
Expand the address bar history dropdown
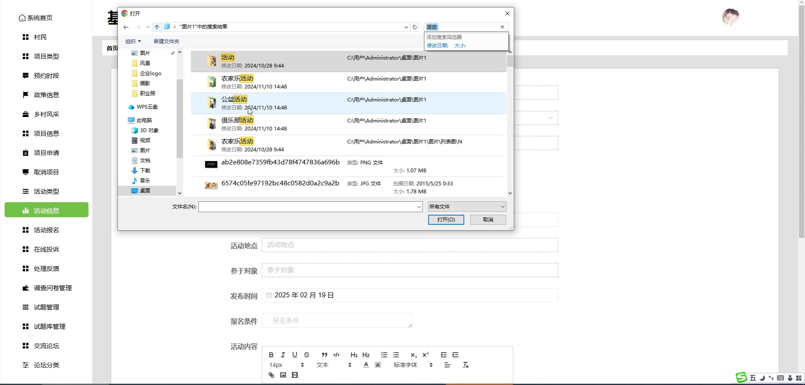pos(406,27)
